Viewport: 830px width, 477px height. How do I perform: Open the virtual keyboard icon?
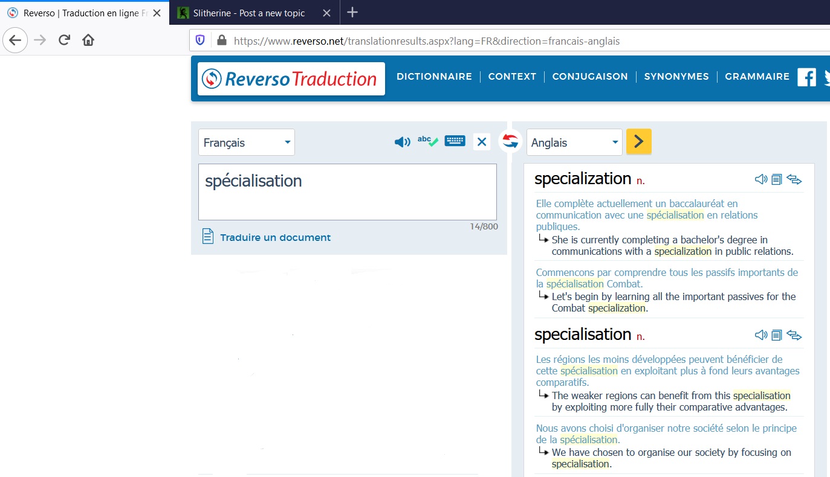tap(455, 141)
